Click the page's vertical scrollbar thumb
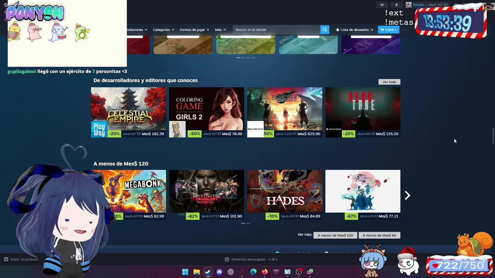Image resolution: width=495 pixels, height=278 pixels. pos(493,136)
